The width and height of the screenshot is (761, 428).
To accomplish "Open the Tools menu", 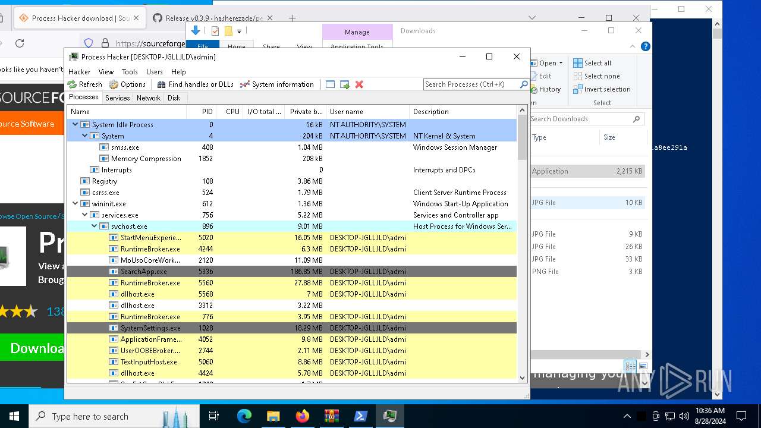I will tap(130, 72).
